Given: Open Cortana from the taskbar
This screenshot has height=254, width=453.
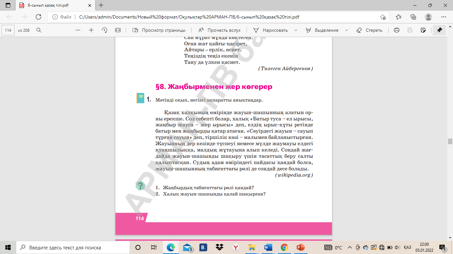Looking at the screenshot, I should [x=138, y=247].
